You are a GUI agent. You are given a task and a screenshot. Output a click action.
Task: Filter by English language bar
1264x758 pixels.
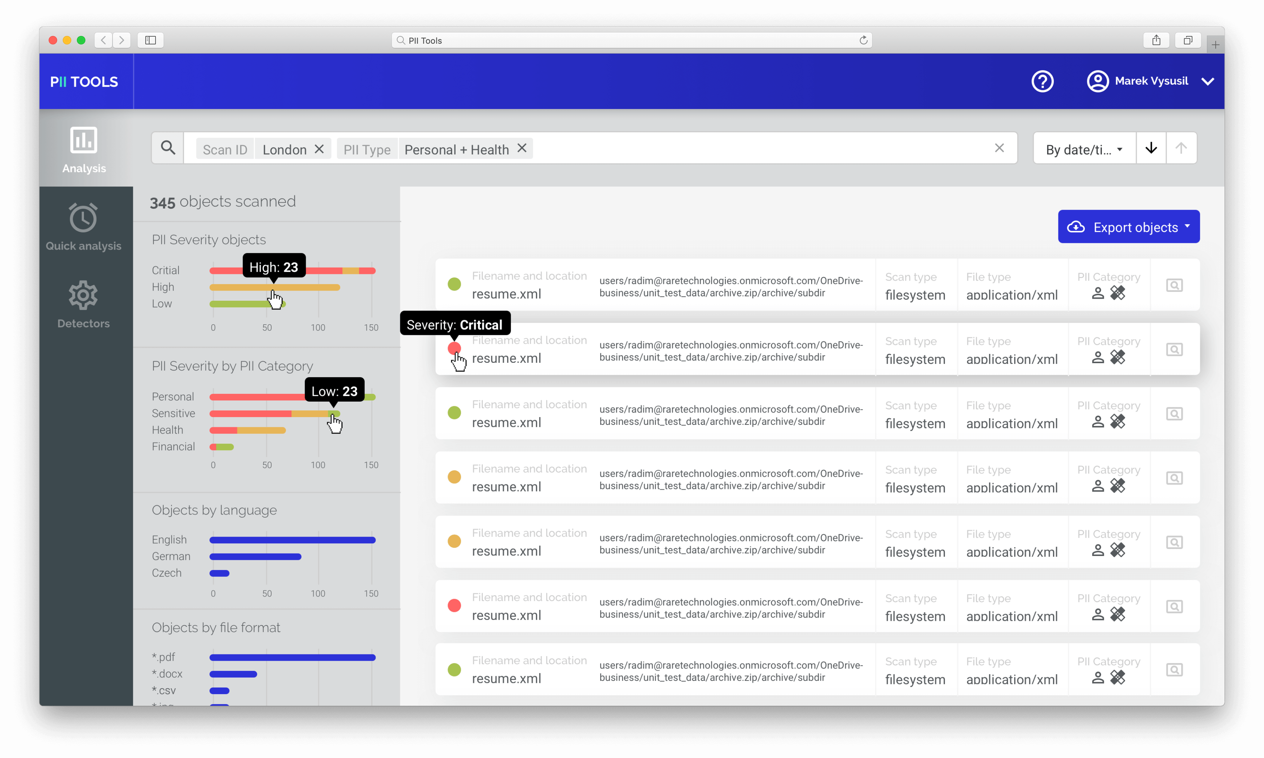293,540
